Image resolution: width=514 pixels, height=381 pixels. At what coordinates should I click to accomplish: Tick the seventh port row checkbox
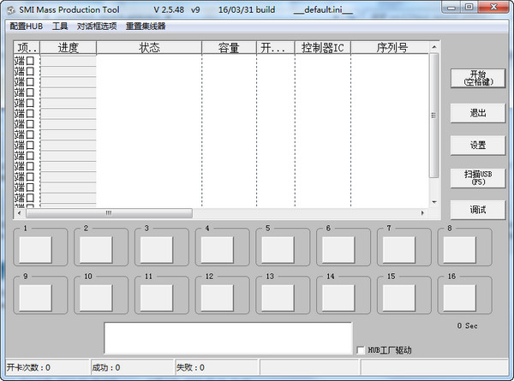(30, 124)
